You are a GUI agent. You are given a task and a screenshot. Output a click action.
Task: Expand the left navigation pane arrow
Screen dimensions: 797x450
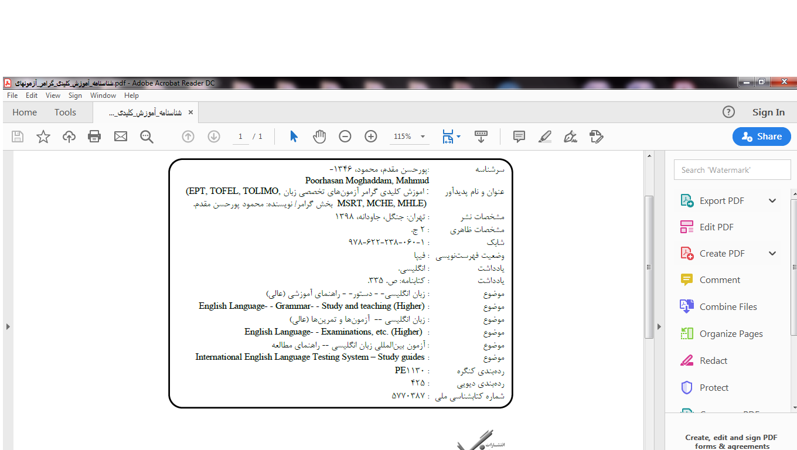(8, 326)
